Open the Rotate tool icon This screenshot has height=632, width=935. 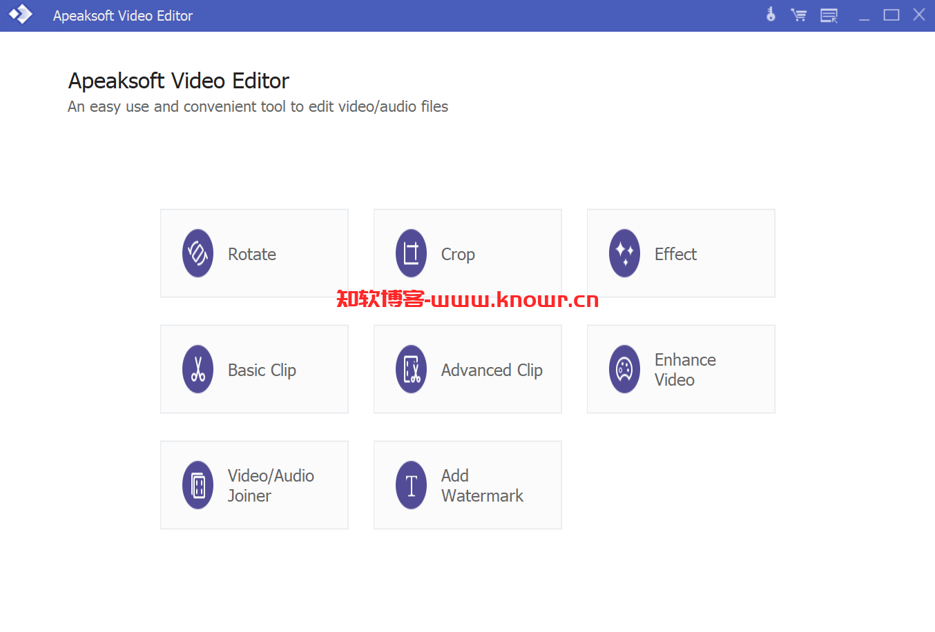(197, 253)
